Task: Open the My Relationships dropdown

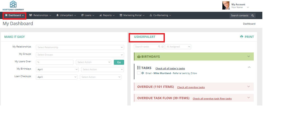Action: tap(80, 47)
